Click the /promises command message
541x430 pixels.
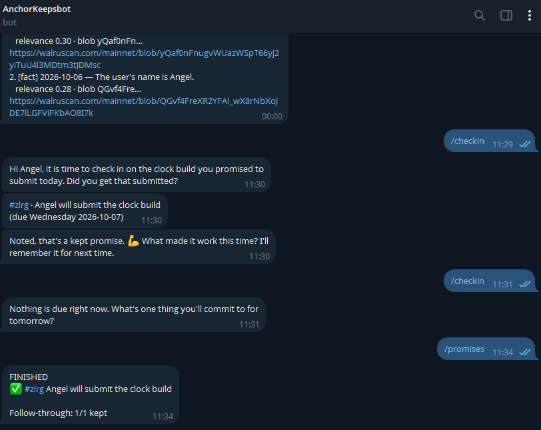tap(464, 349)
